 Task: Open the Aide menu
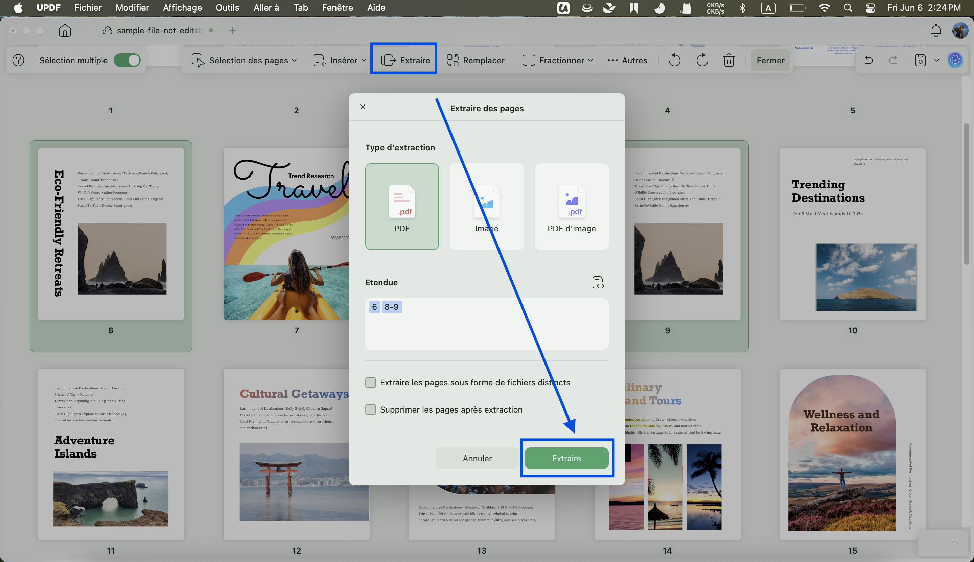(376, 8)
